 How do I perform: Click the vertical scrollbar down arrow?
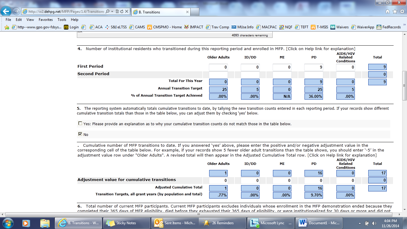(x=404, y=209)
